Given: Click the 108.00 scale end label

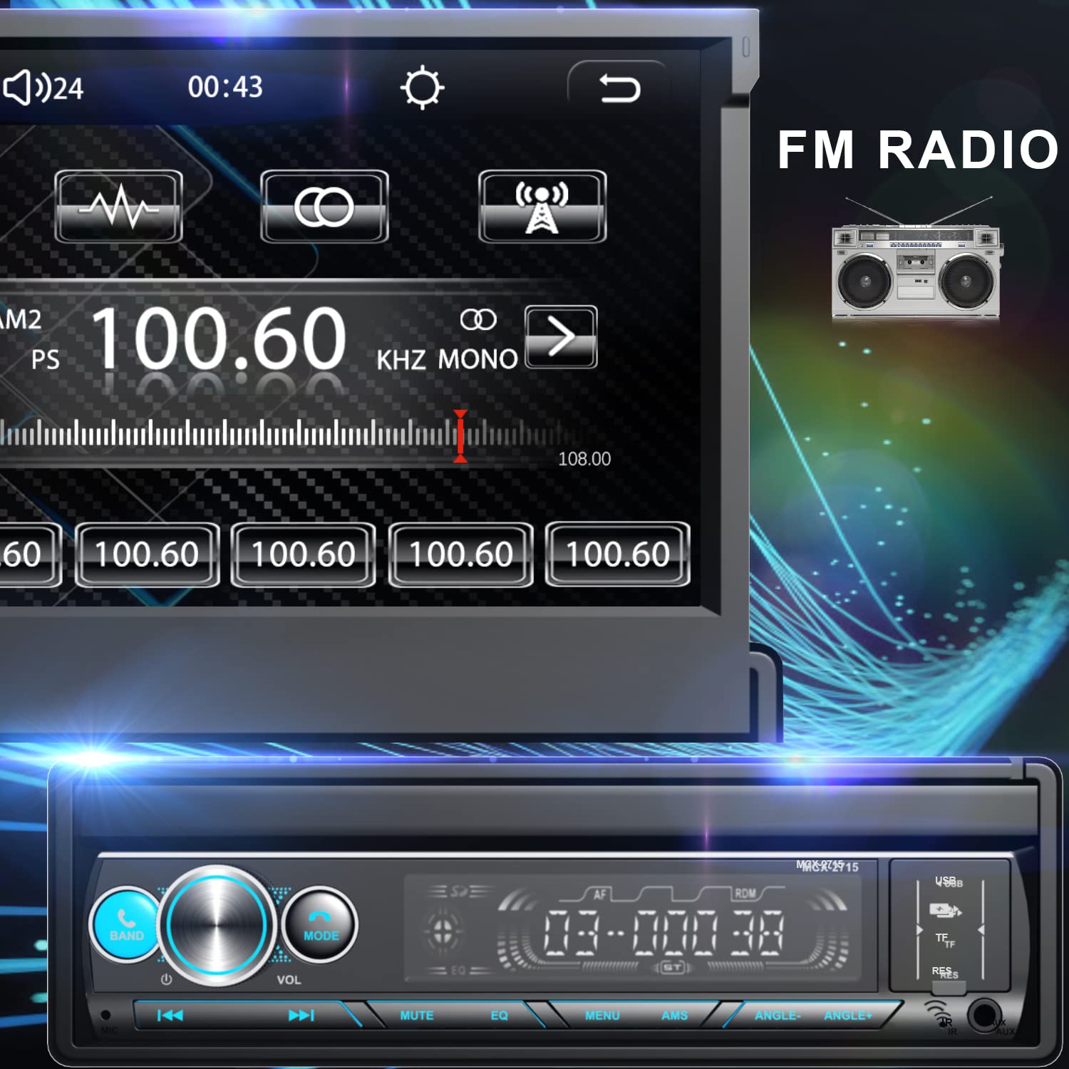Looking at the screenshot, I should (584, 459).
